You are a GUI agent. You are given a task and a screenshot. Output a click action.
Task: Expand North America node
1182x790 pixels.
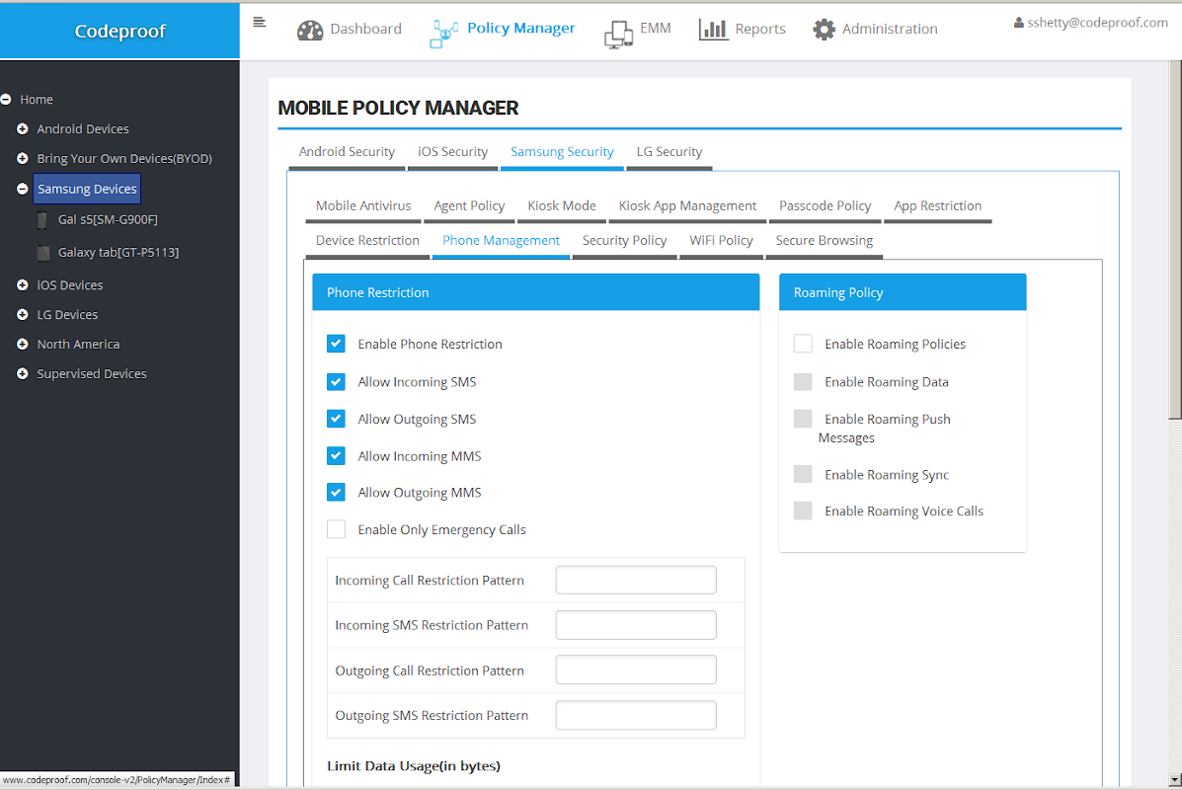point(23,344)
